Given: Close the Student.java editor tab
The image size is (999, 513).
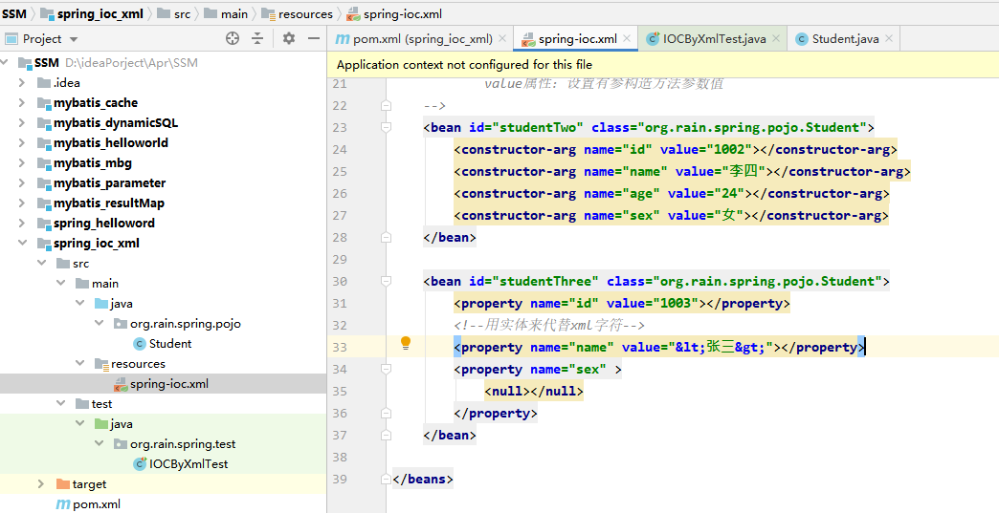Looking at the screenshot, I should pos(889,39).
